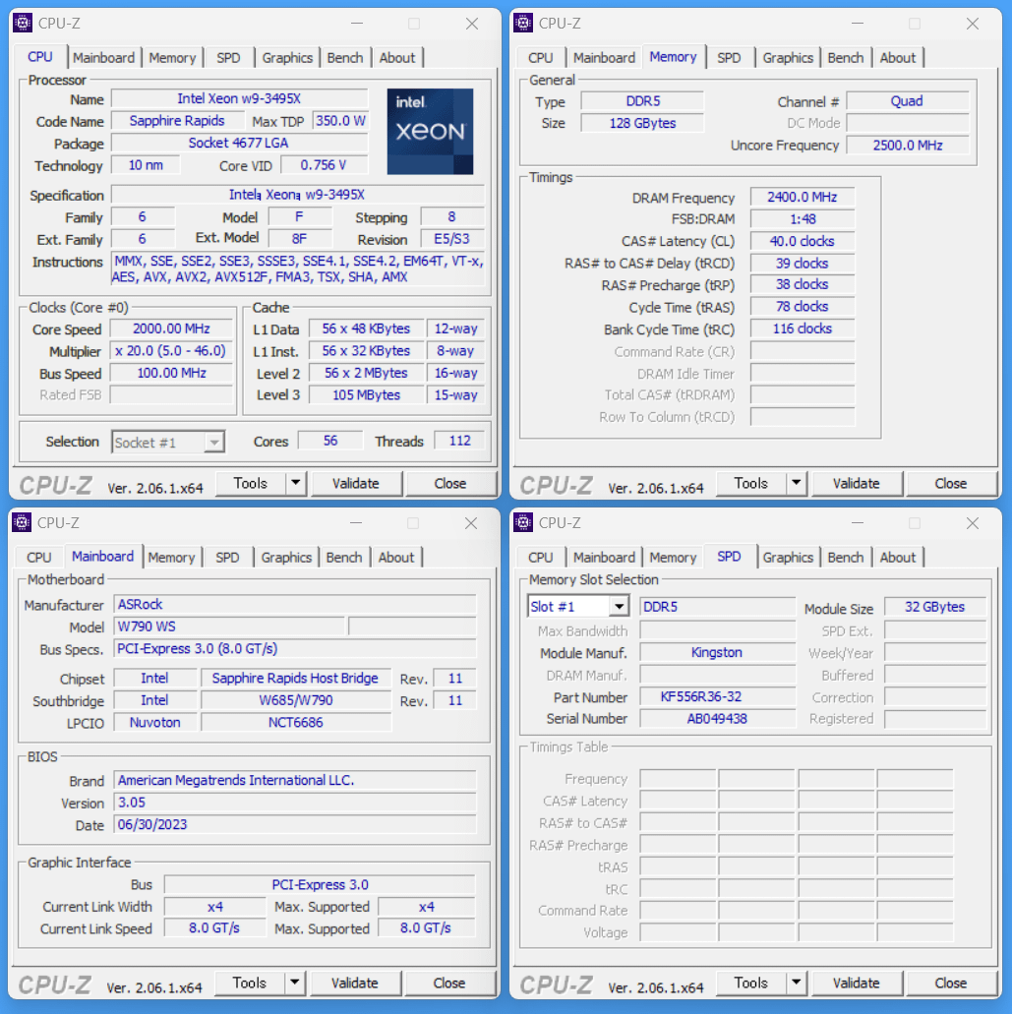Screen dimensions: 1012x1014
Task: Click Validate button in SPD window
Action: pos(857,983)
